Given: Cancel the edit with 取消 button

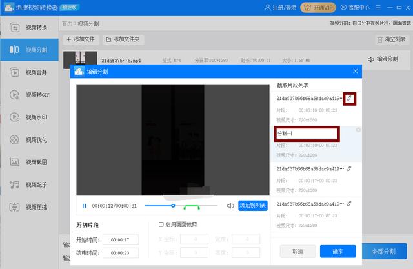Looking at the screenshot, I should 298,252.
